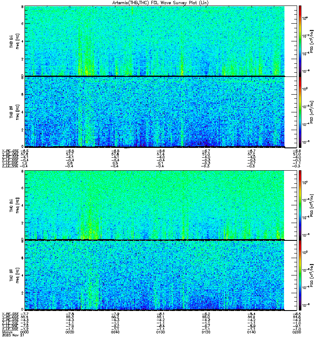
Task: Click the THC X_RE_GSE value '-8.1'
Action: 161,314
